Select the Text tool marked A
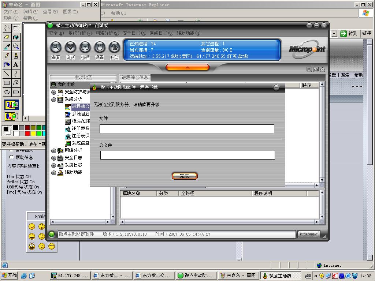 [16, 64]
